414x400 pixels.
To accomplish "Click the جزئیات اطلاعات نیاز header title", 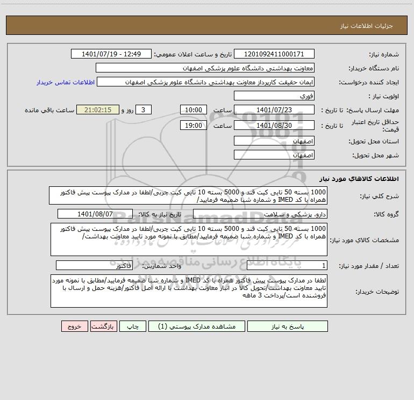I will tap(367, 26).
